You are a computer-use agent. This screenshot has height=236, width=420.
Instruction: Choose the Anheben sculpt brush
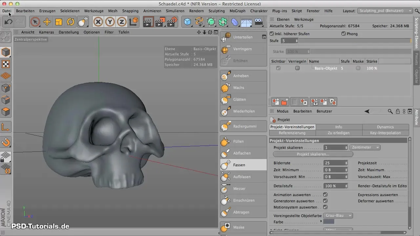243,76
